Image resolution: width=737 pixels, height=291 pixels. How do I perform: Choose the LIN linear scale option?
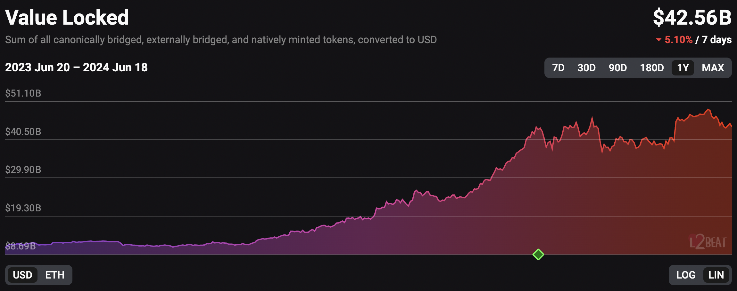point(716,275)
